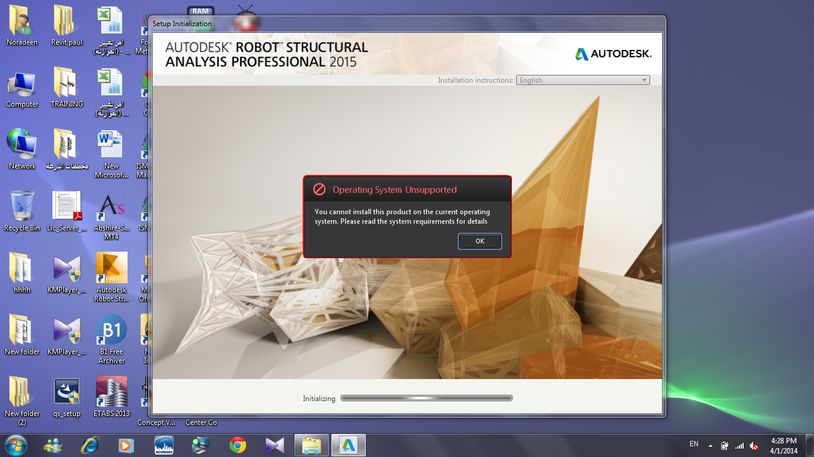
Task: Open the 4GWIMAX app from the taskbar
Action: click(163, 445)
